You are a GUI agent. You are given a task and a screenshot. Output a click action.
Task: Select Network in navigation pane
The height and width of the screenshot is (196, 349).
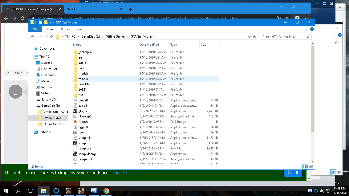click(45, 132)
